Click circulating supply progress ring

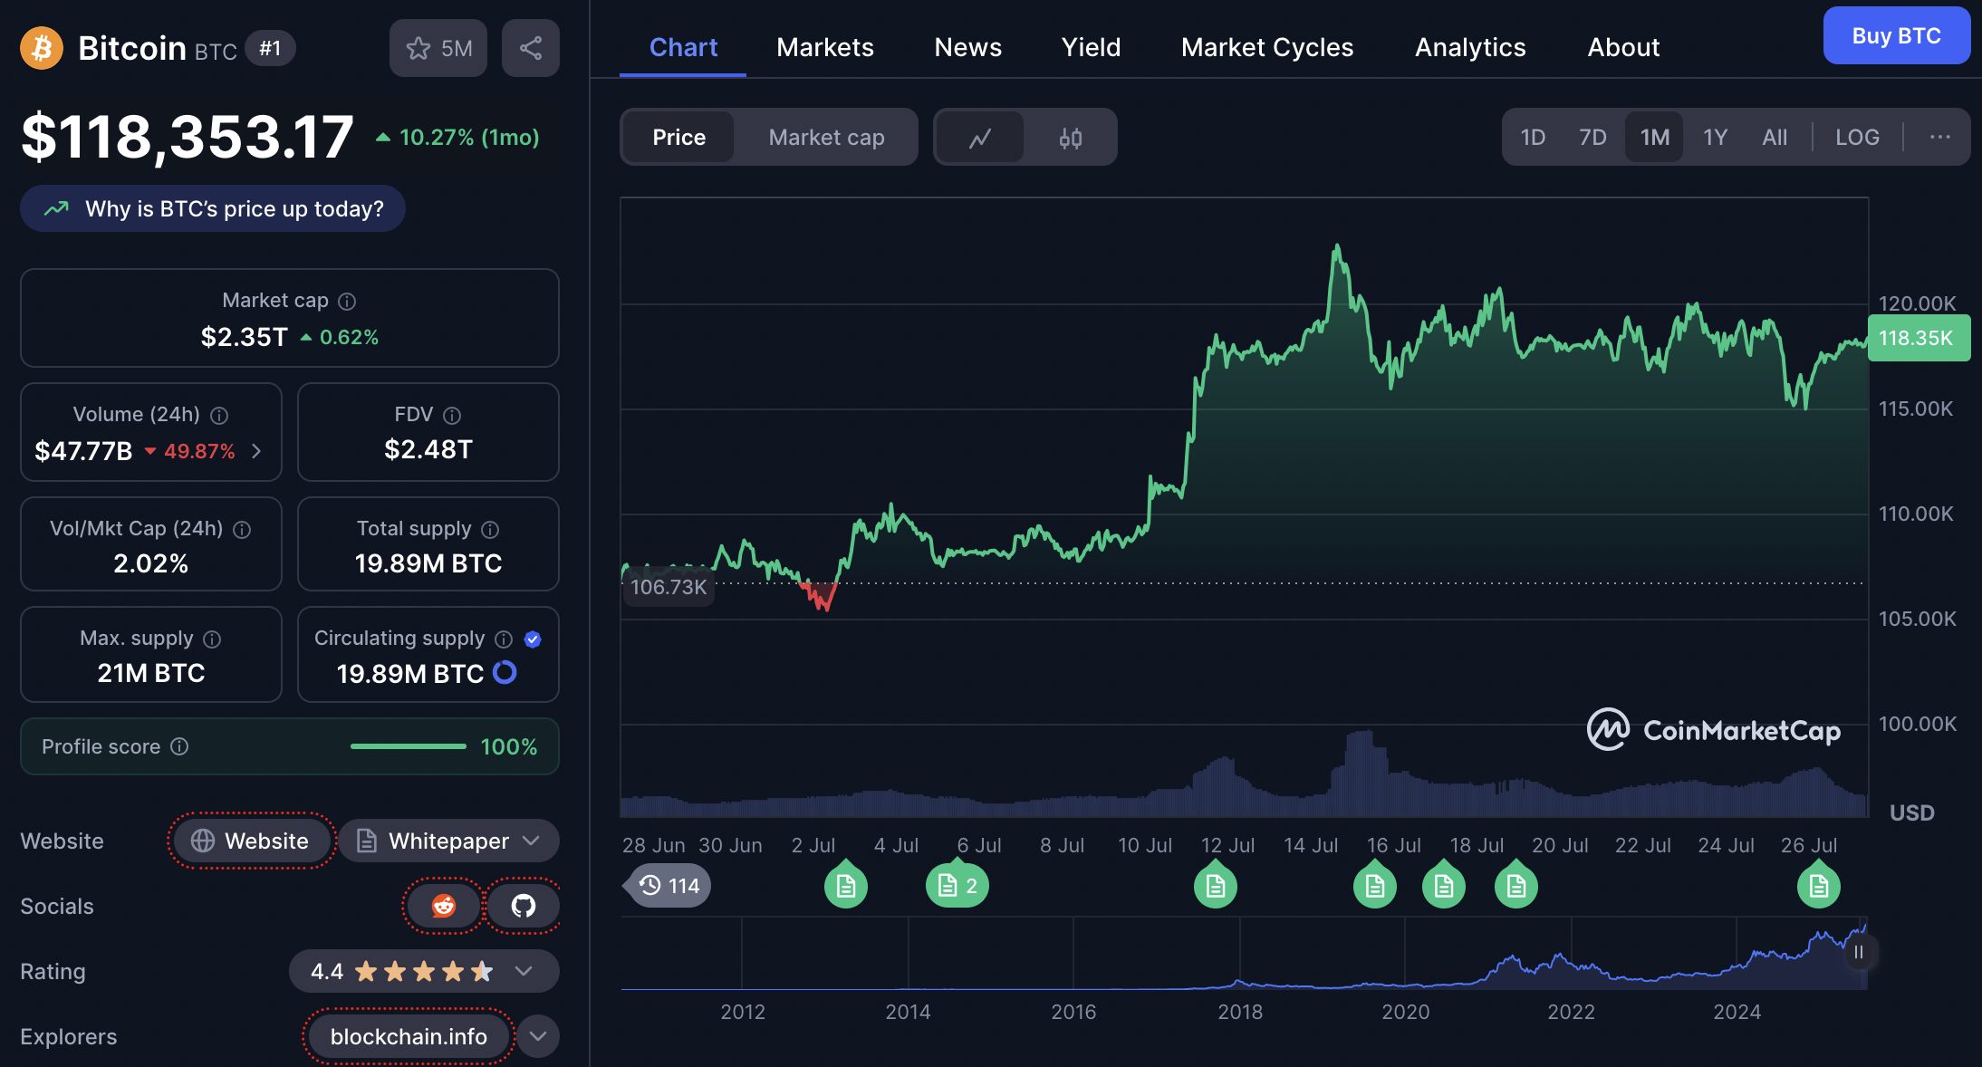tap(505, 672)
